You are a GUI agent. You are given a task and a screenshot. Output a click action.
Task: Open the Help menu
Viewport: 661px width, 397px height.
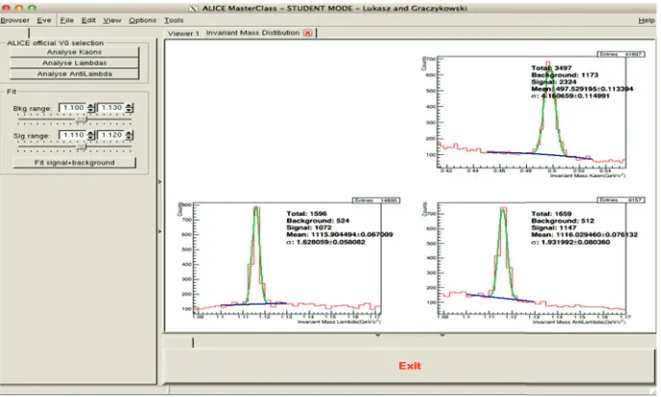coord(647,20)
